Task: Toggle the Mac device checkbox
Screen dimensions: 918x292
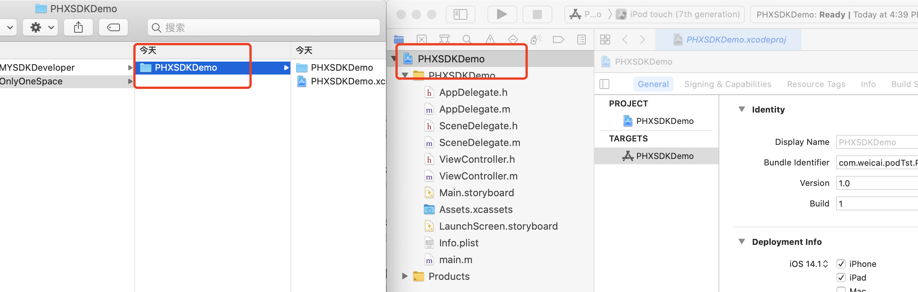Action: pos(841,290)
